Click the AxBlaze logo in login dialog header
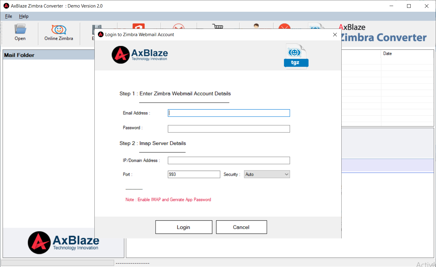 140,55
